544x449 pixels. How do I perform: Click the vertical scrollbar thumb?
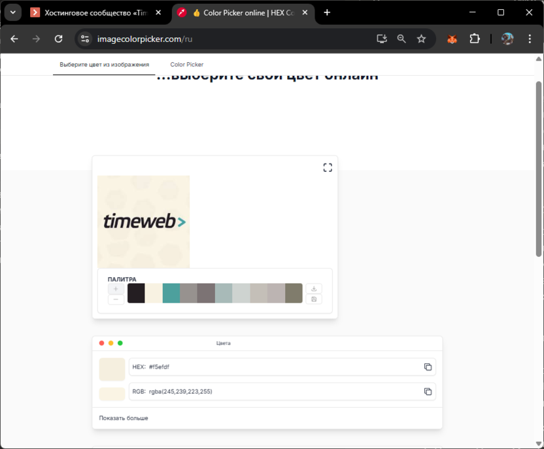pos(539,169)
